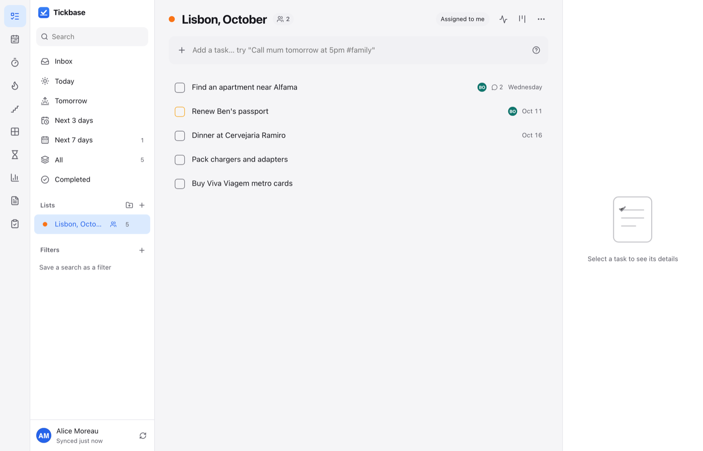Open the tasks view in left rail
Image resolution: width=703 pixels, height=451 pixels.
pos(15,16)
